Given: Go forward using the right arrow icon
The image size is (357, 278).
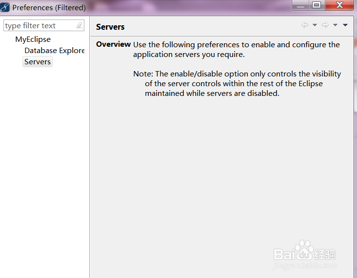Looking at the screenshot, I should coord(325,25).
